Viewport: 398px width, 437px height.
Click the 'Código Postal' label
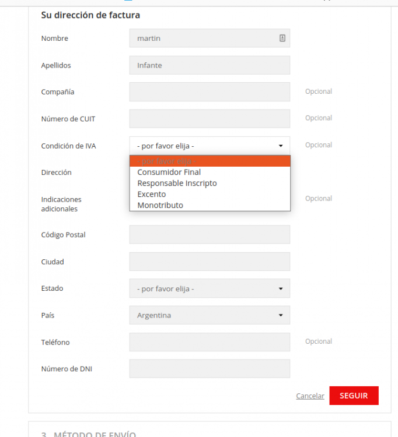point(64,235)
